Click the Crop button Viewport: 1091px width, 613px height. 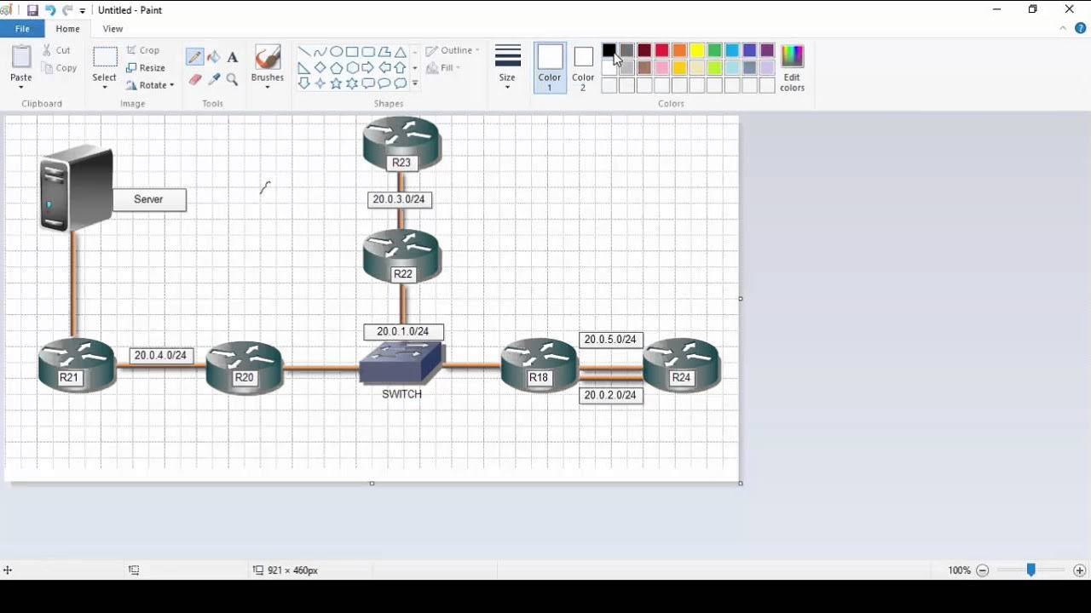click(x=142, y=50)
